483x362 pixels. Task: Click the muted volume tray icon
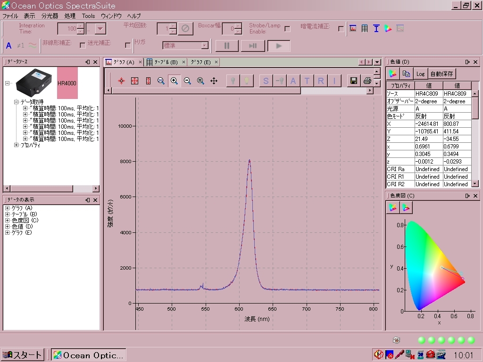(x=378, y=354)
